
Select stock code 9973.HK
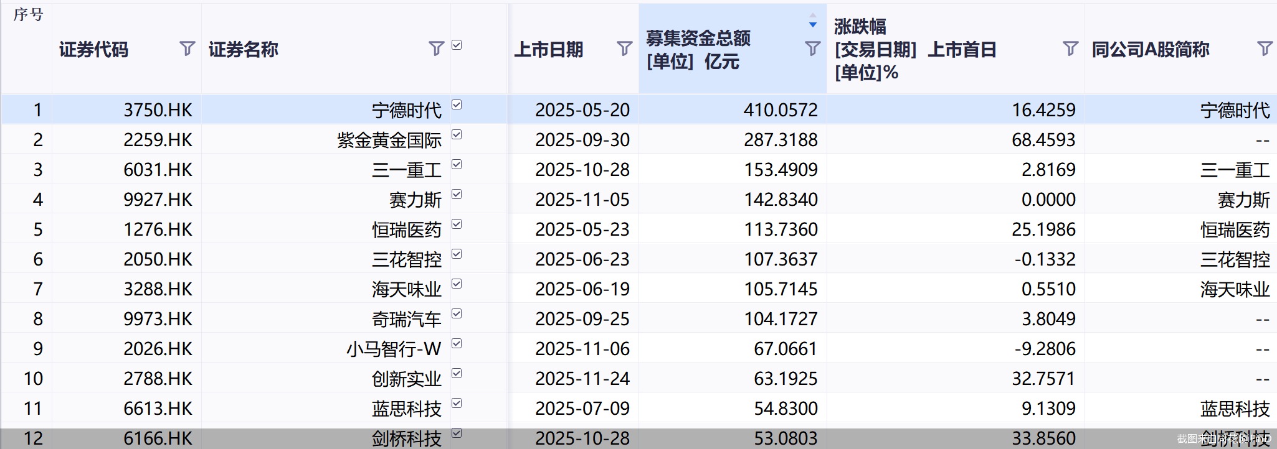point(158,319)
